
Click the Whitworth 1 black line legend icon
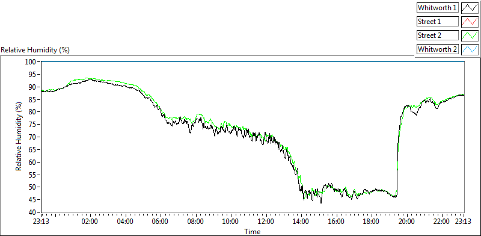(x=470, y=8)
